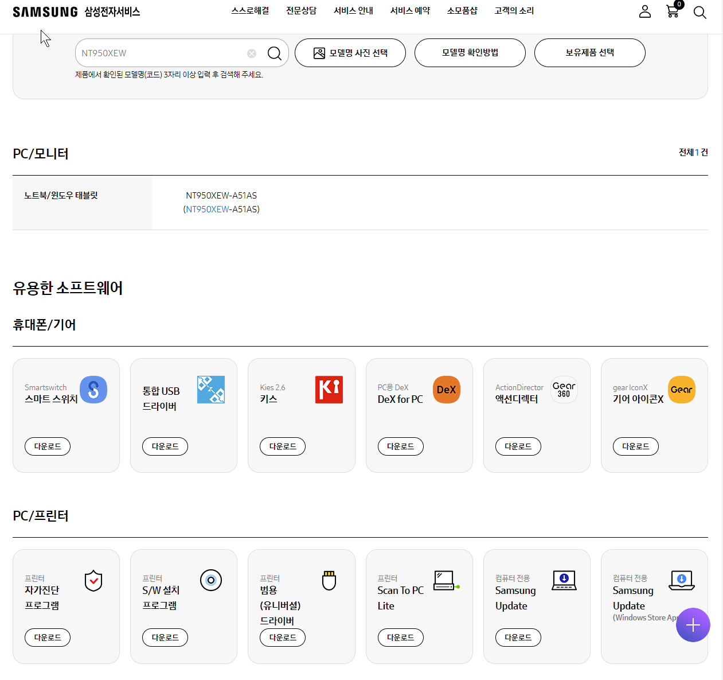Open the 고객의 소리 menu
The image size is (723, 680).
point(514,11)
